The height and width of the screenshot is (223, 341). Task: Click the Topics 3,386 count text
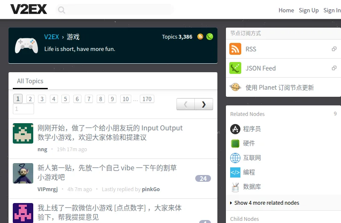(177, 37)
